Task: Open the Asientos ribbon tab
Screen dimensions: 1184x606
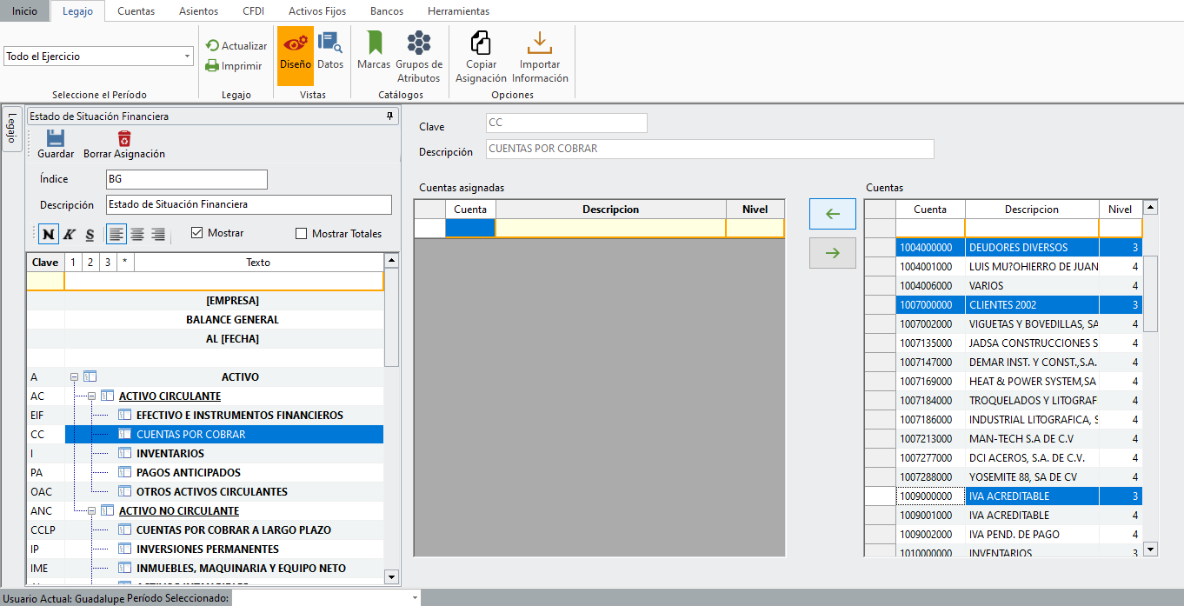Action: pyautogui.click(x=198, y=11)
